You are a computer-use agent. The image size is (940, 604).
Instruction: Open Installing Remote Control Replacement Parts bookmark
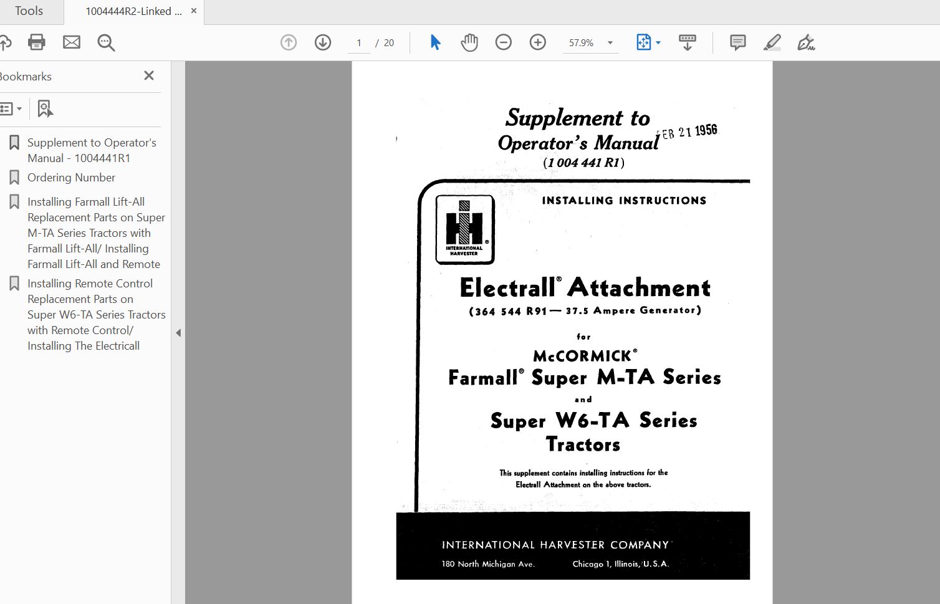click(97, 315)
